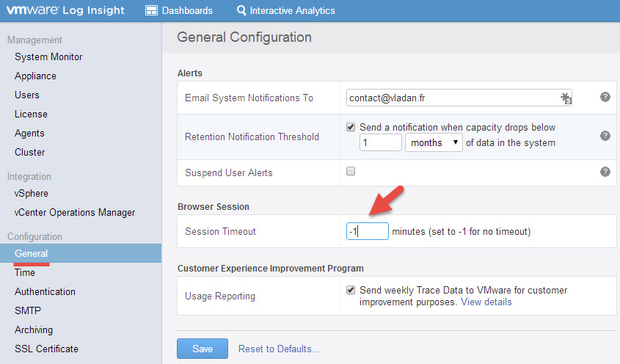Open the Users page
The image size is (620, 364).
point(27,95)
